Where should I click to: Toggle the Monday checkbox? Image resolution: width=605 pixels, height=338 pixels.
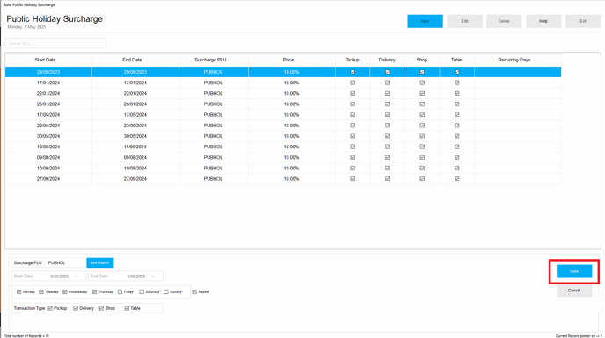point(19,292)
